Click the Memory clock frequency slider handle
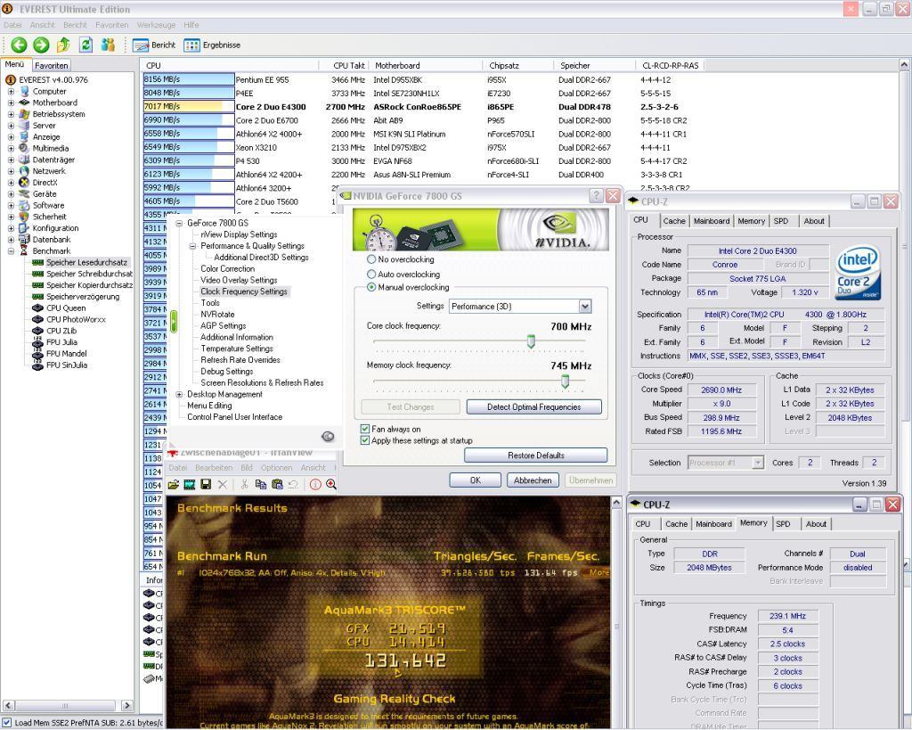 point(565,381)
